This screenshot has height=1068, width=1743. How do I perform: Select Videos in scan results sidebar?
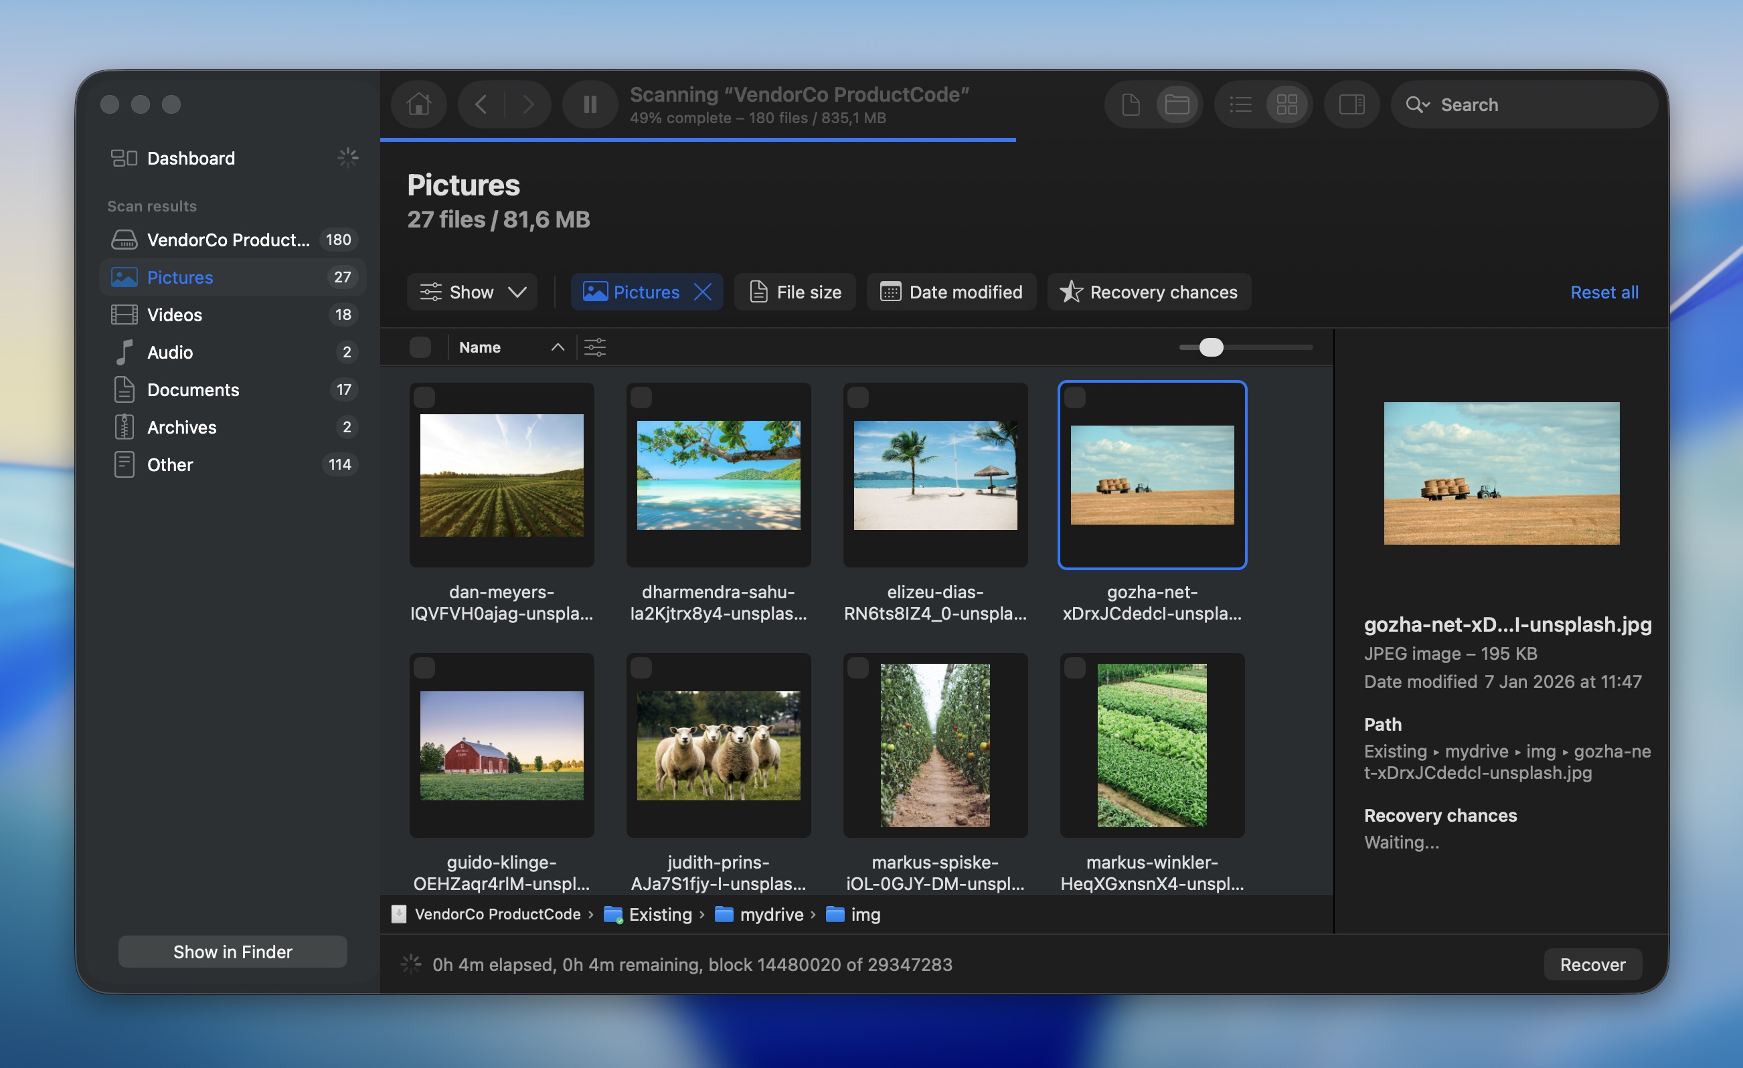click(x=175, y=315)
